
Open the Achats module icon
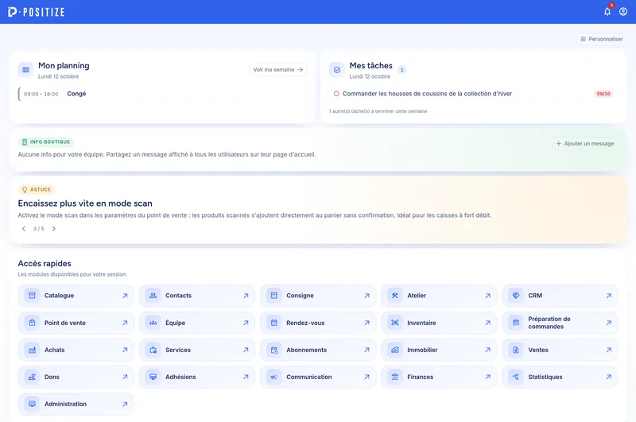pos(32,350)
